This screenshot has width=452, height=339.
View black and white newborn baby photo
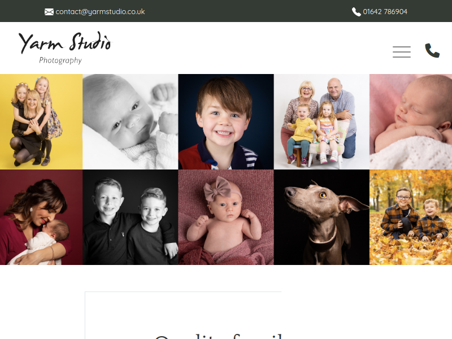point(131,121)
